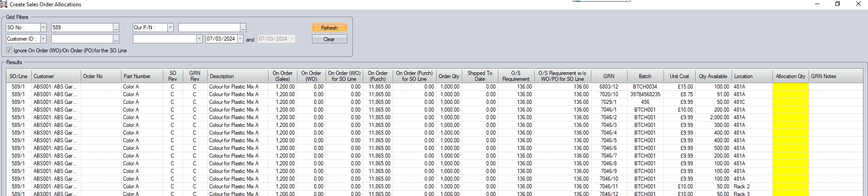Toggle Ignore On Order for SO Line checkbox

tap(9, 51)
